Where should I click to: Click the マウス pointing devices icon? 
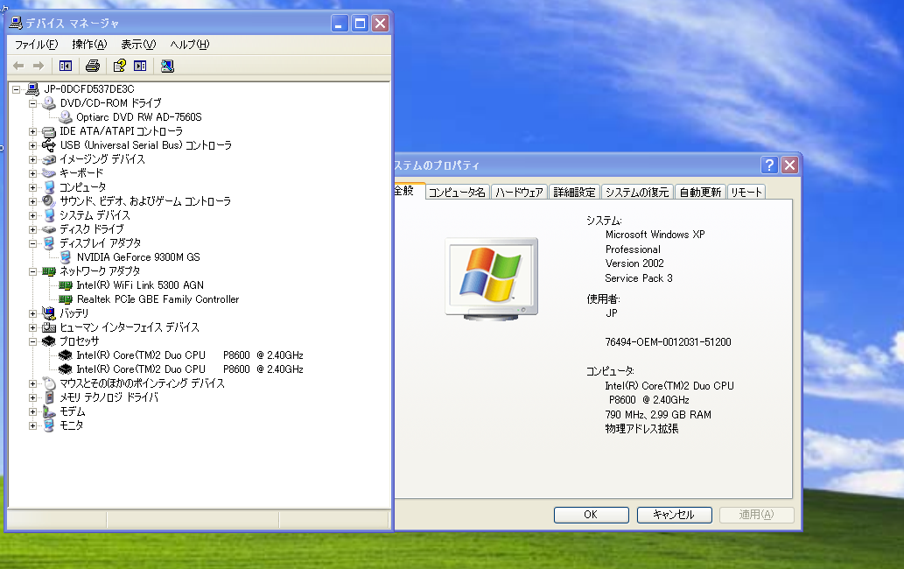coord(49,383)
